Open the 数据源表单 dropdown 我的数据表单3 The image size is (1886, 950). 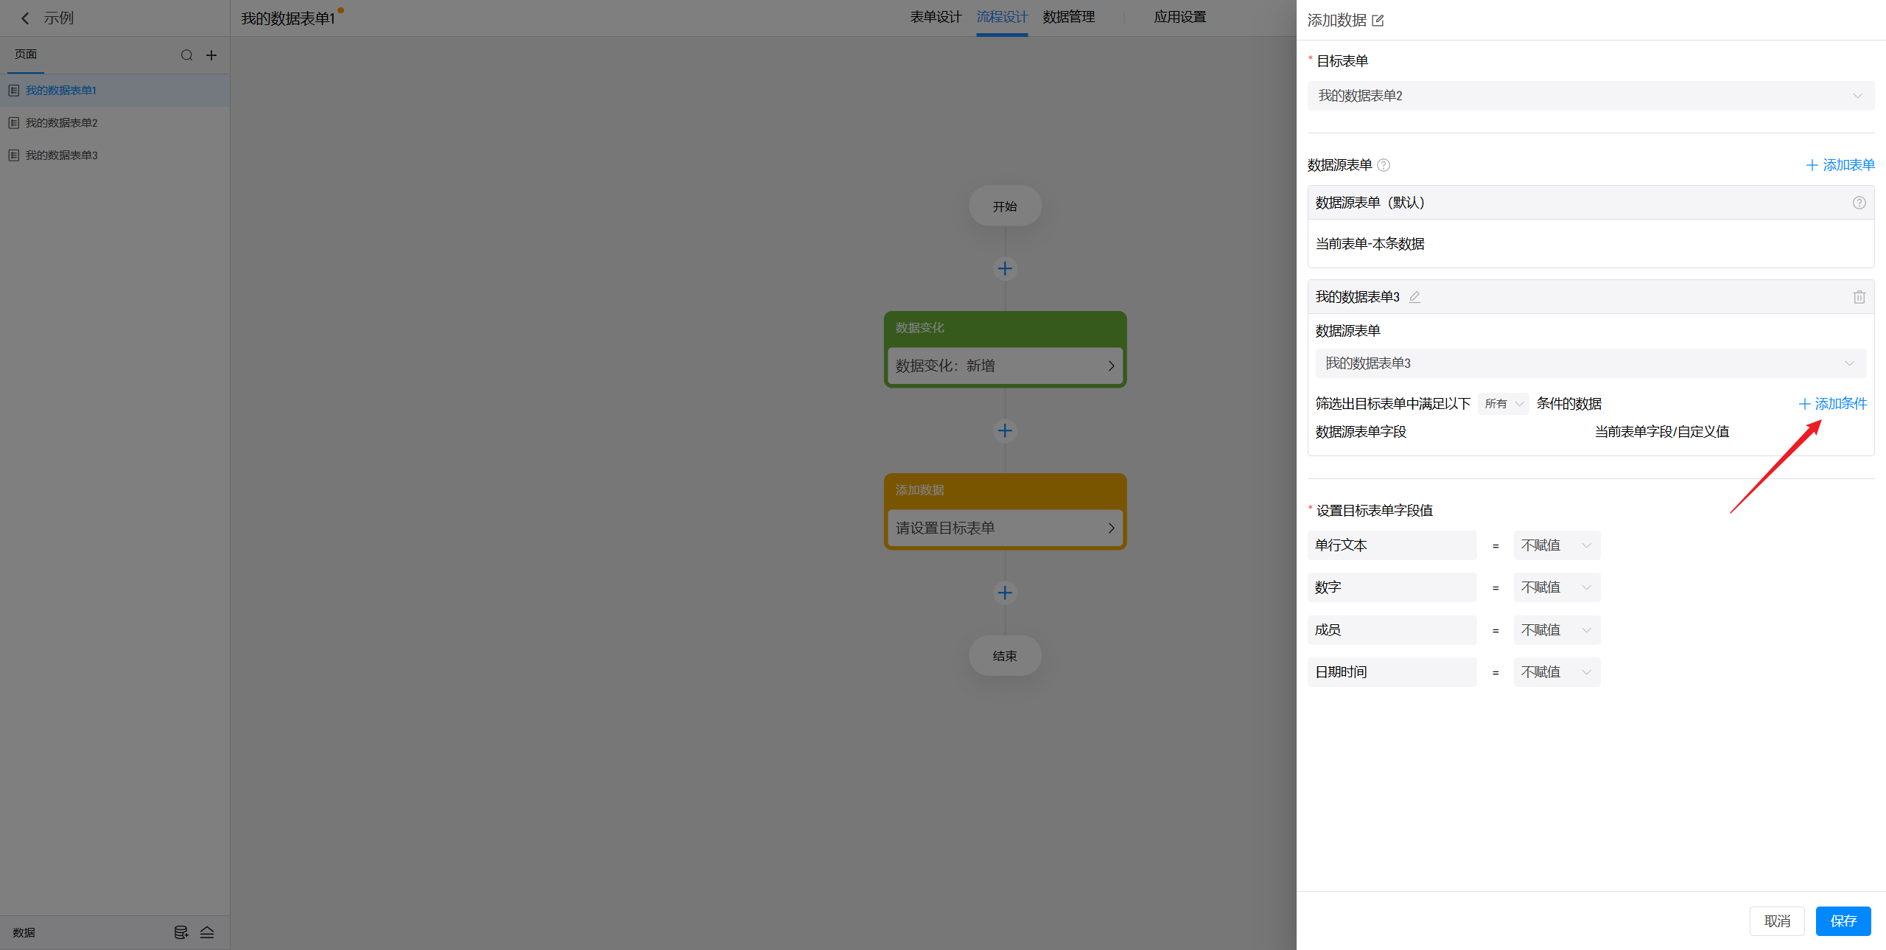click(1590, 363)
